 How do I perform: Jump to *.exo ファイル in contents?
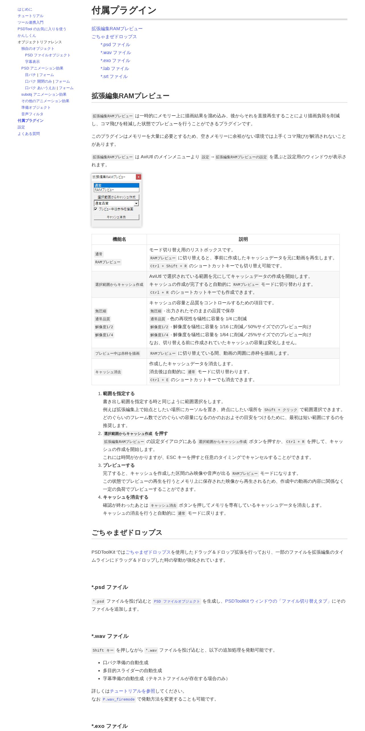click(x=115, y=61)
